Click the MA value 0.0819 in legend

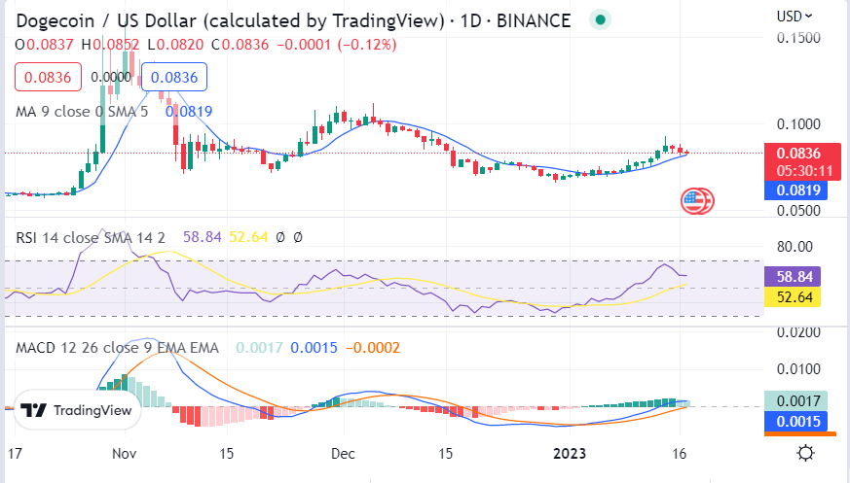[189, 112]
